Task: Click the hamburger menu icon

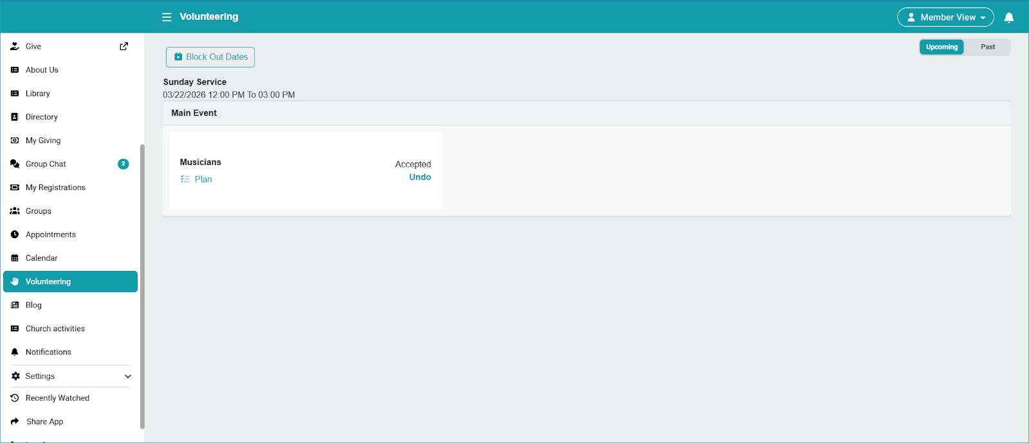Action: (167, 17)
